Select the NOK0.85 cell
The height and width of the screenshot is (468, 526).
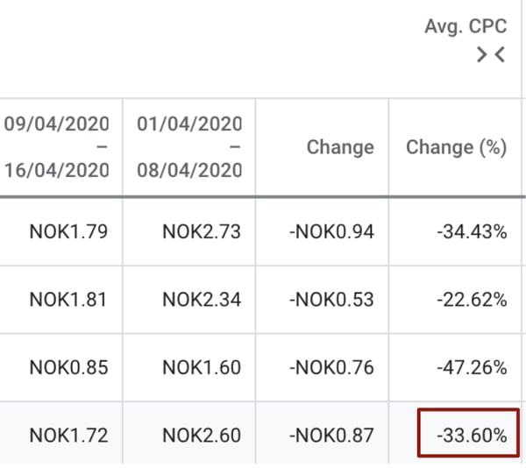pos(68,367)
